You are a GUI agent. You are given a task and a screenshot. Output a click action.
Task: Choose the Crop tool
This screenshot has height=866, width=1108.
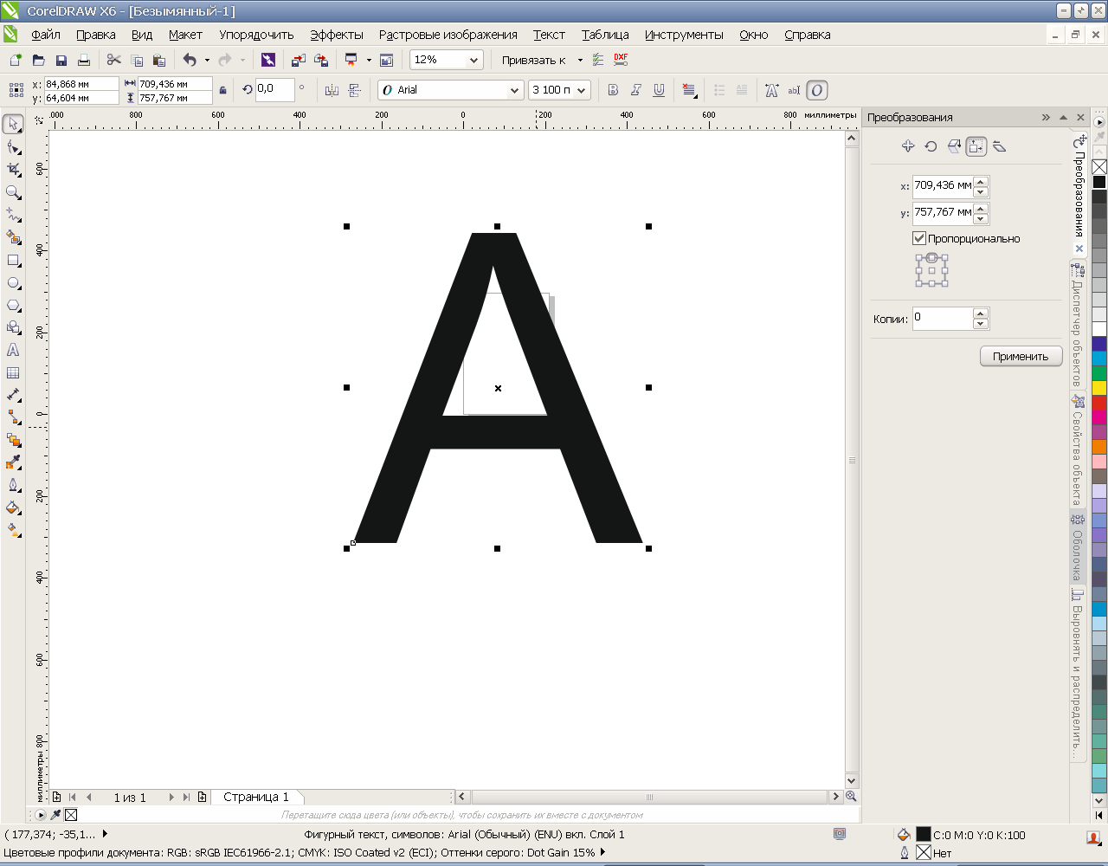click(13, 170)
